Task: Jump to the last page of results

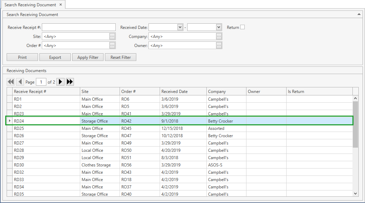Action: click(70, 81)
